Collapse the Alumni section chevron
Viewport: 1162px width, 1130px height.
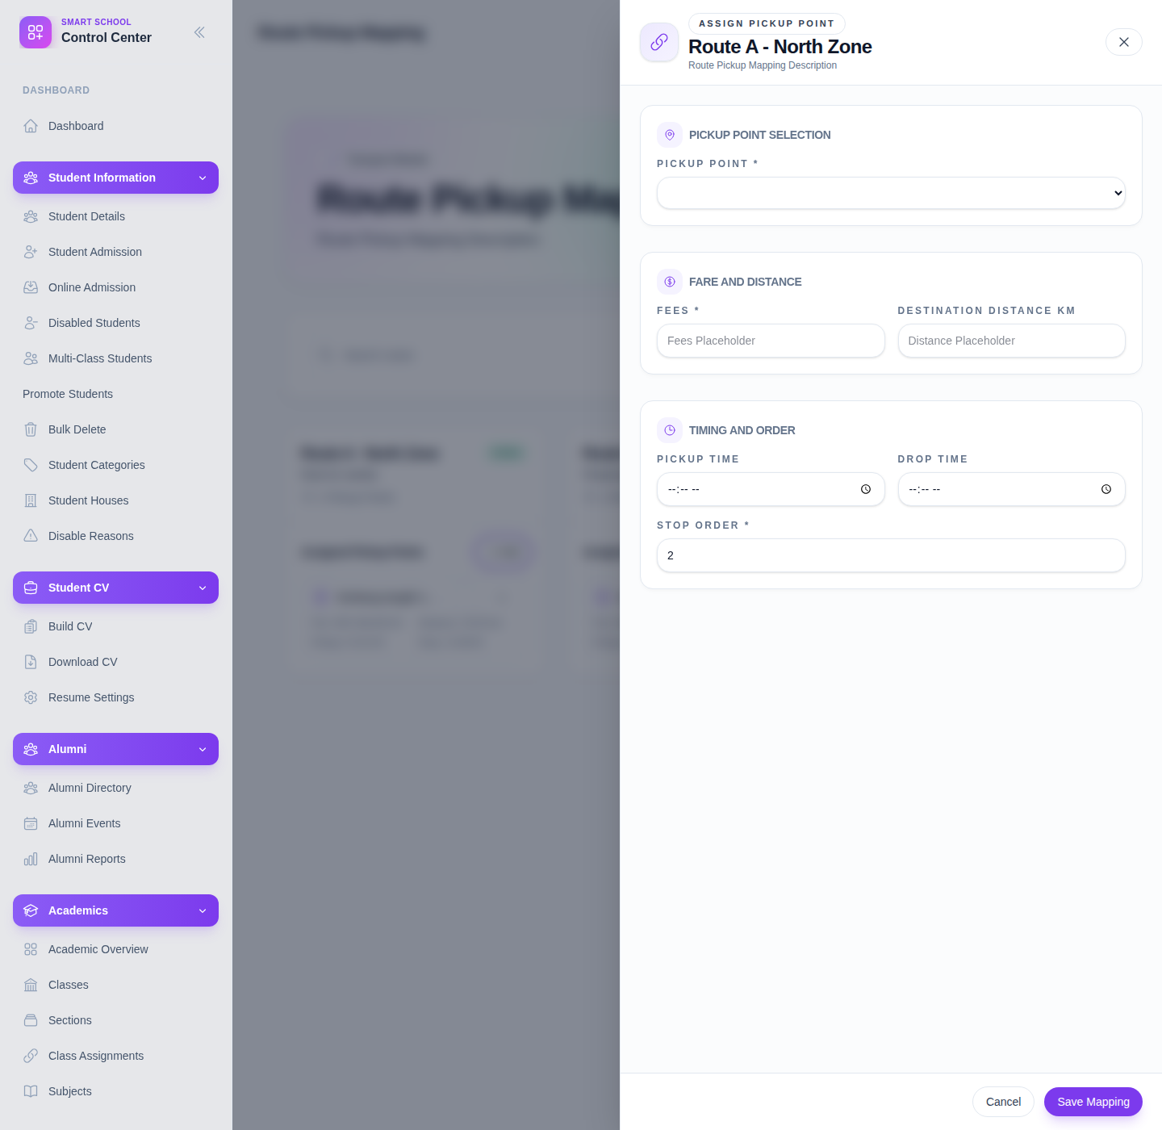[203, 749]
